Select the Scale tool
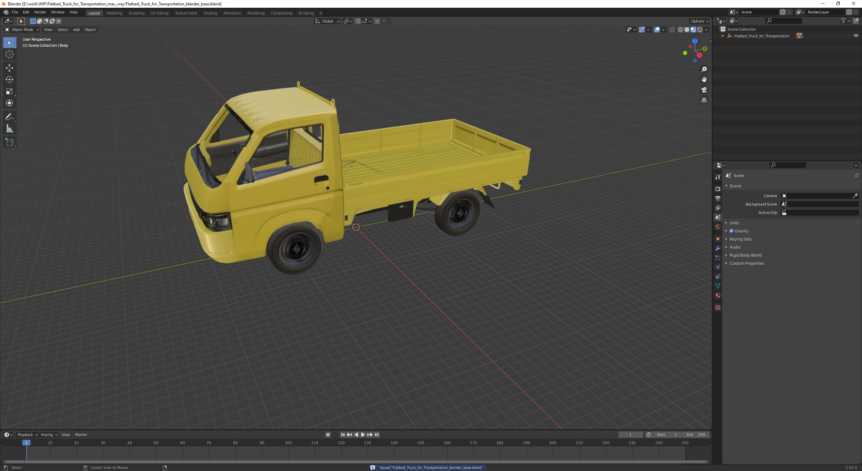Image resolution: width=862 pixels, height=471 pixels. 9,92
